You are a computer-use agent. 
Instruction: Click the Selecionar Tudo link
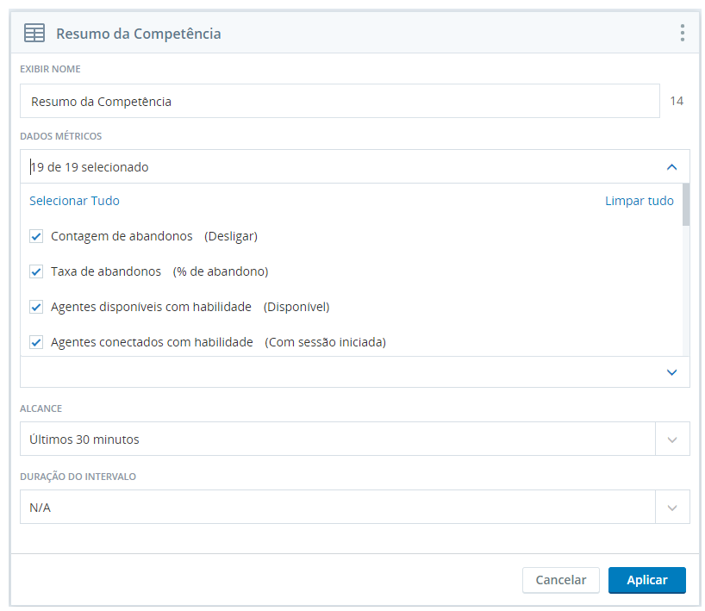[x=74, y=201]
